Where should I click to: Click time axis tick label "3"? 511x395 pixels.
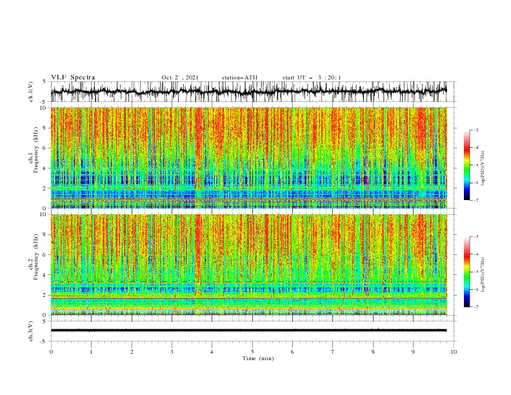pos(172,352)
